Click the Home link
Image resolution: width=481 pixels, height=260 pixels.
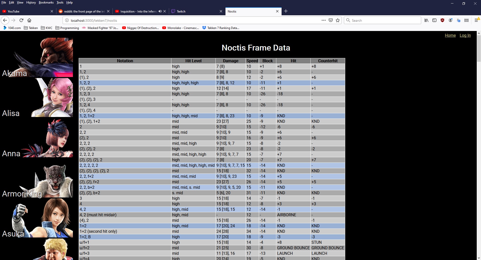[x=450, y=35]
